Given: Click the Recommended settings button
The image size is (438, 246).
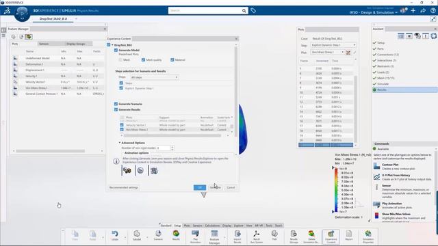Looking at the screenshot, I should (x=124, y=187).
